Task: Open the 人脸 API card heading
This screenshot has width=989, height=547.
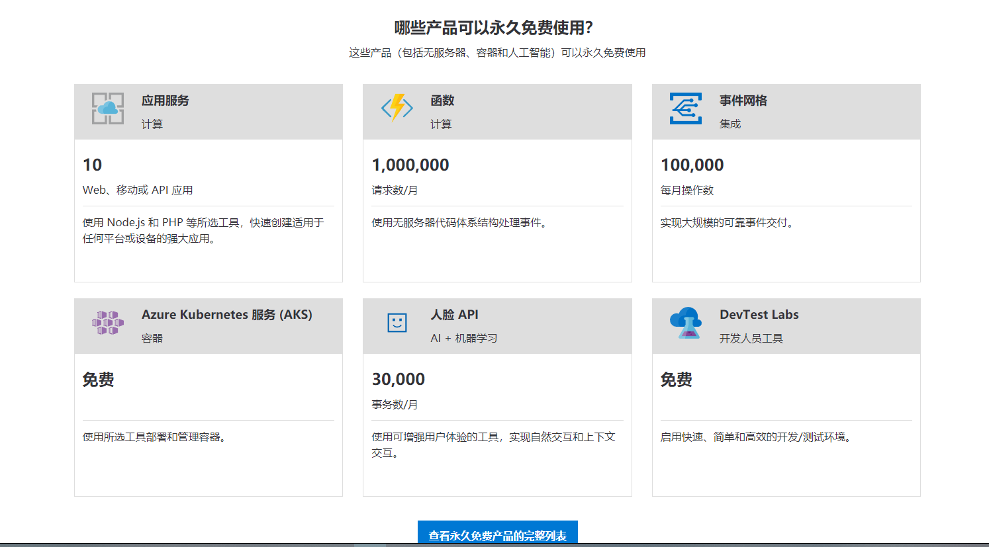Action: coord(454,315)
